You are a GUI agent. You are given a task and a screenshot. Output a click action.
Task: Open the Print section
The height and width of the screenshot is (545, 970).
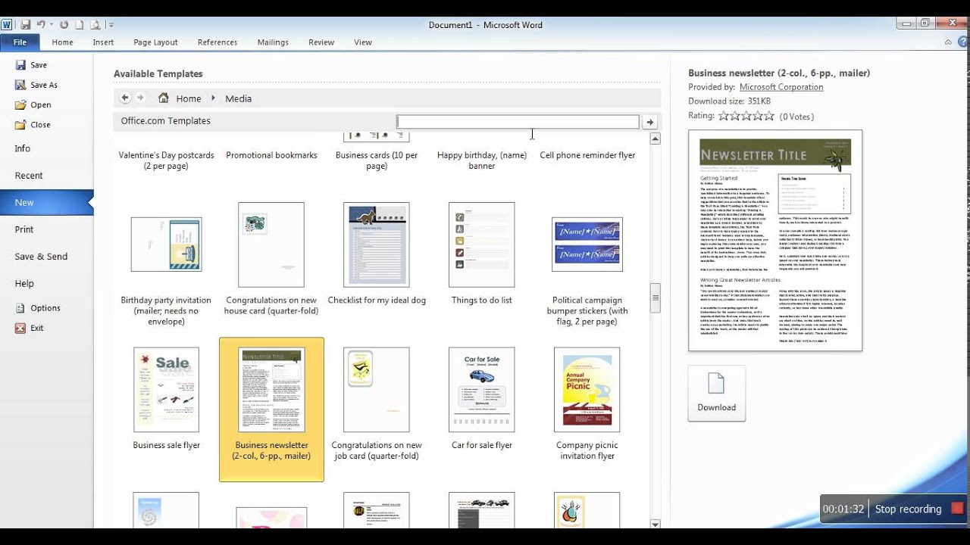coord(24,229)
